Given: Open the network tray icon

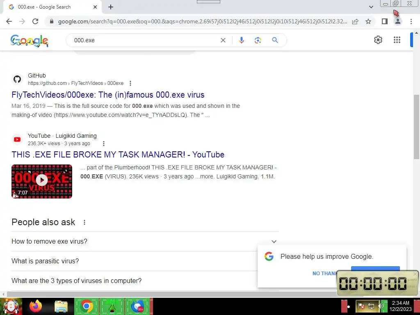Looking at the screenshot, I should [371, 306].
